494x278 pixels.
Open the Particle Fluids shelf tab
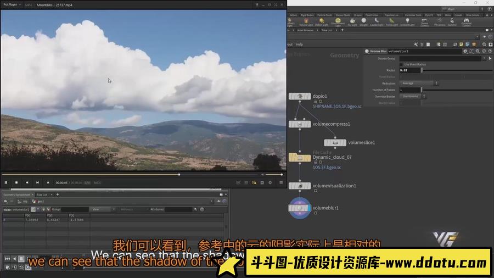click(x=324, y=15)
